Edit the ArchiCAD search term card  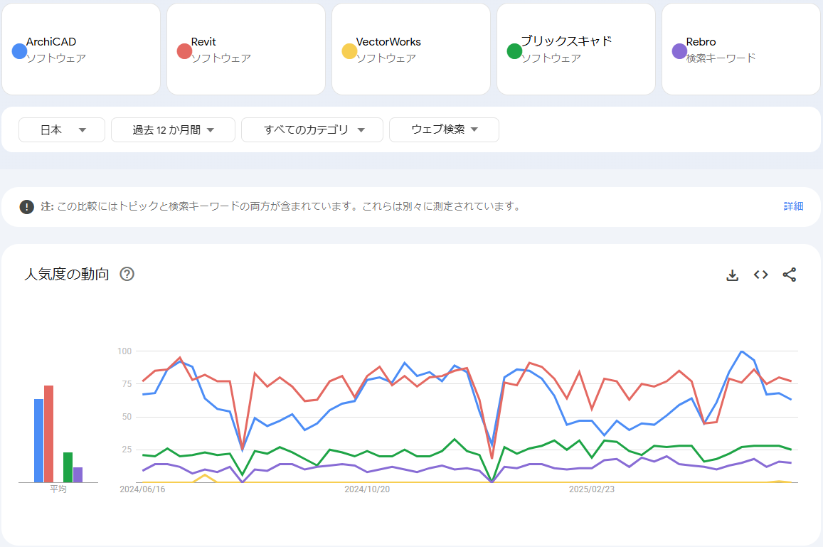tap(81, 49)
